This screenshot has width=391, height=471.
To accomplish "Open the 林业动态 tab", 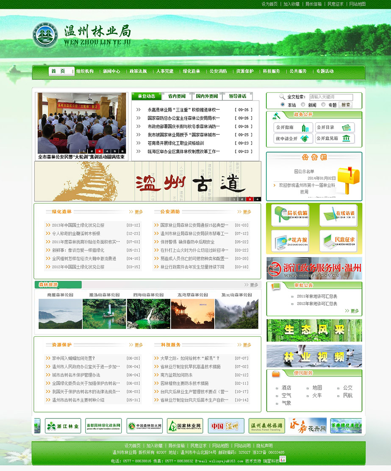I will (147, 96).
